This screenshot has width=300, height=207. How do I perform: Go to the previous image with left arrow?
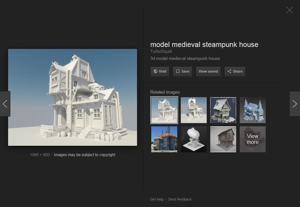coord(5,104)
